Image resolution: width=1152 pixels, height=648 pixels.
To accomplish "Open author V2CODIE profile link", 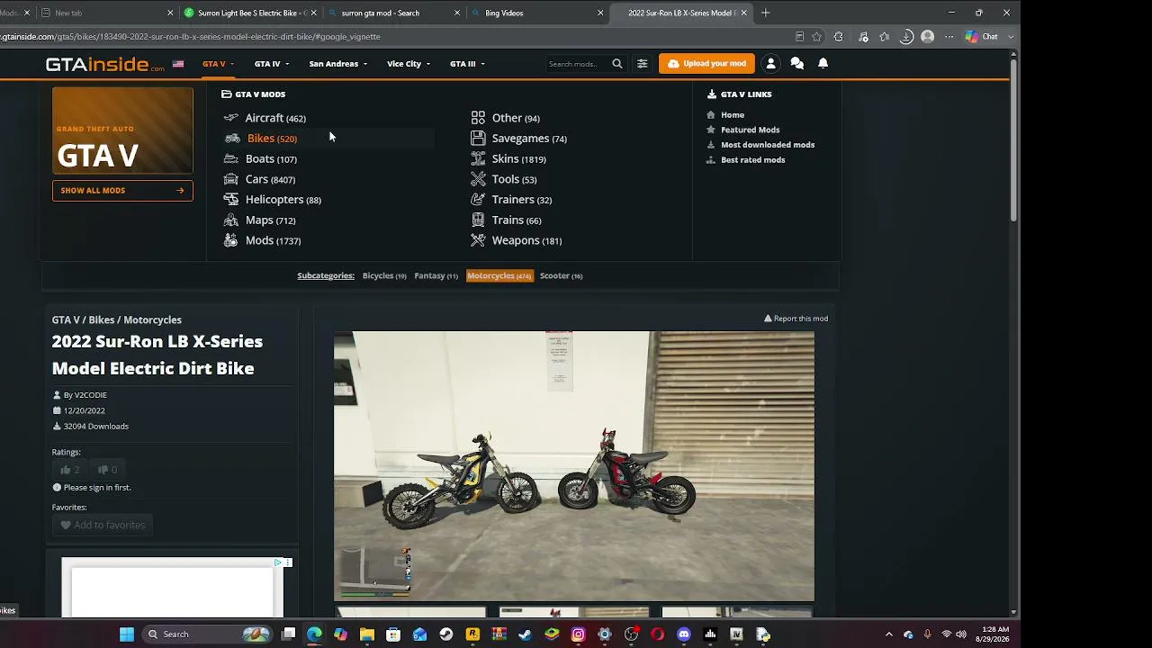I will tap(90, 395).
